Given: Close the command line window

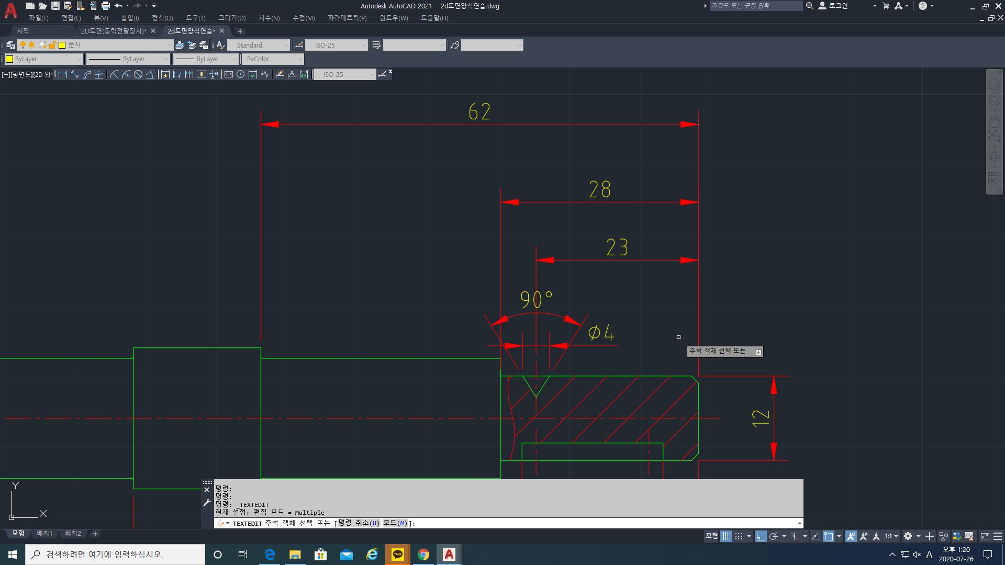Looking at the screenshot, I should tap(207, 490).
